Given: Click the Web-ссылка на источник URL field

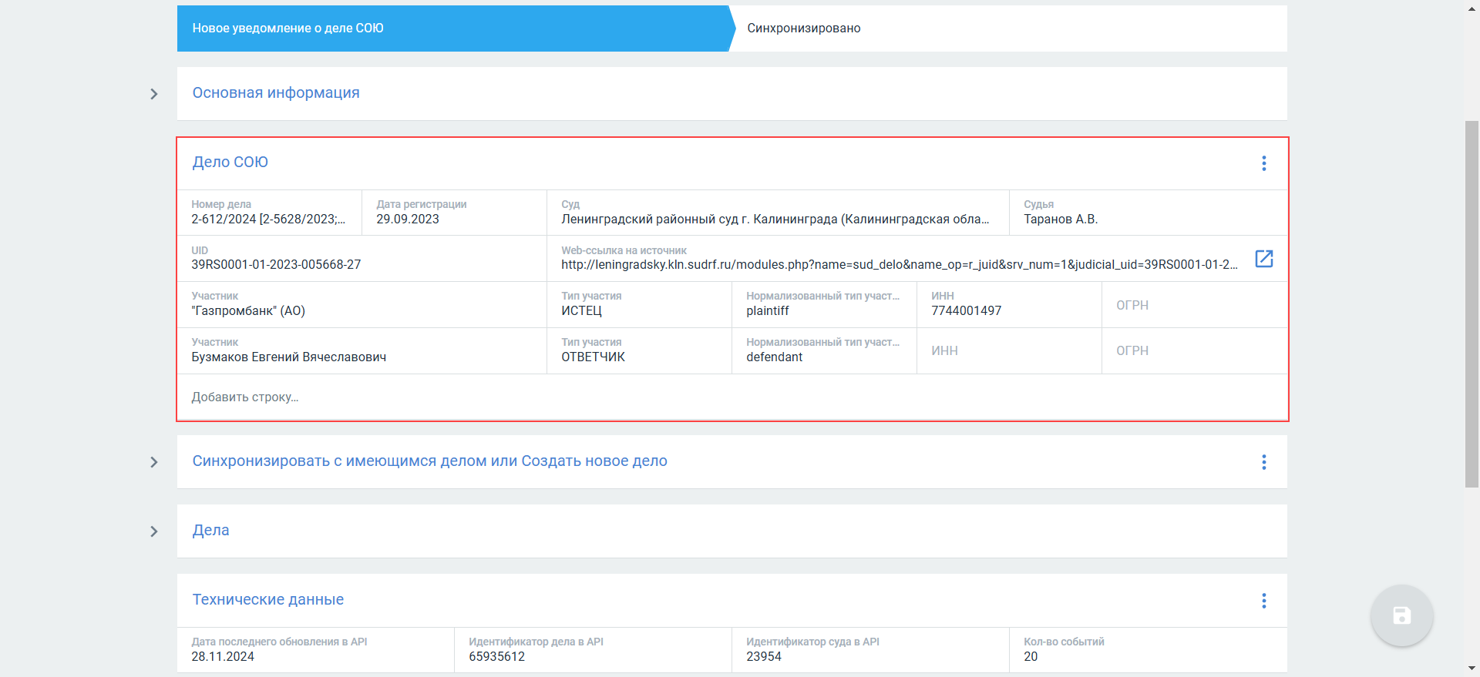Looking at the screenshot, I should pos(900,259).
